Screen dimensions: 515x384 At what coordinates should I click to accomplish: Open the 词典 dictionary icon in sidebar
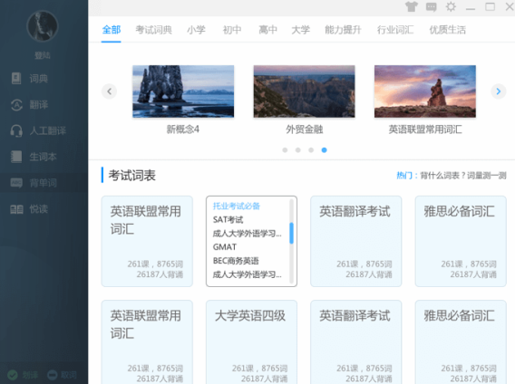coord(16,78)
